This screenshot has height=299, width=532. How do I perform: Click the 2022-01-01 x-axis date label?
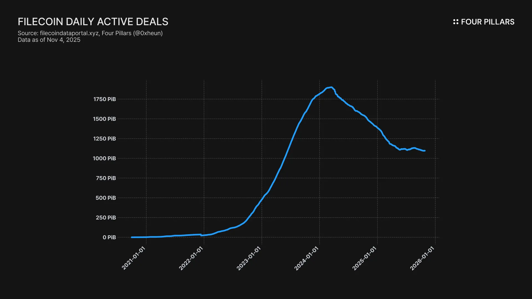[x=191, y=258]
